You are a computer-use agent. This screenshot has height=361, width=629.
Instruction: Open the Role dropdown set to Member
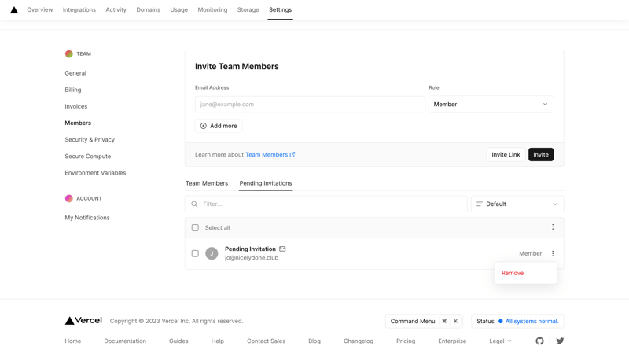tap(491, 105)
